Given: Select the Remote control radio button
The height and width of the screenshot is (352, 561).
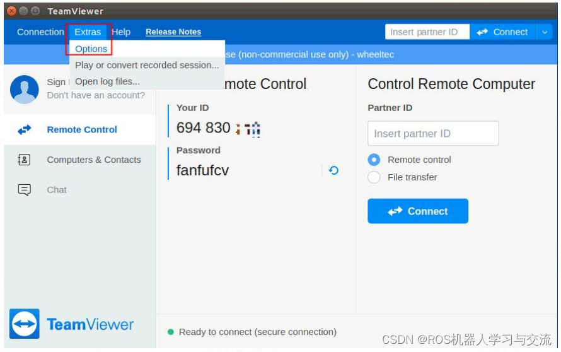Looking at the screenshot, I should coord(374,160).
